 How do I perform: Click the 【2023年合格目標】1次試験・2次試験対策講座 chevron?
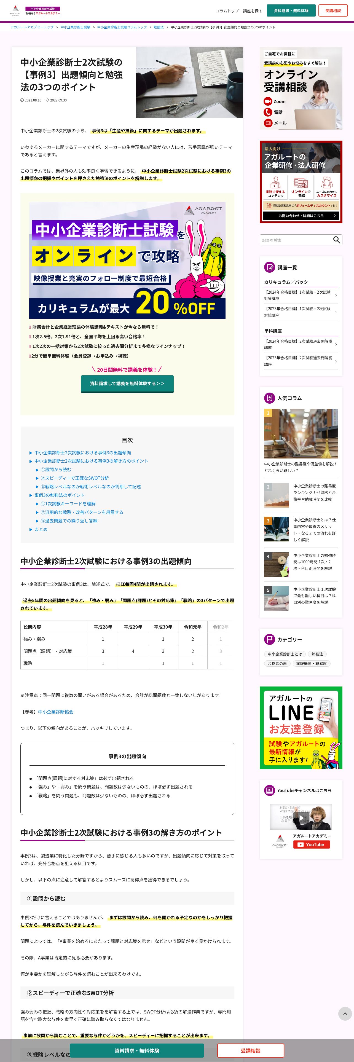click(336, 312)
